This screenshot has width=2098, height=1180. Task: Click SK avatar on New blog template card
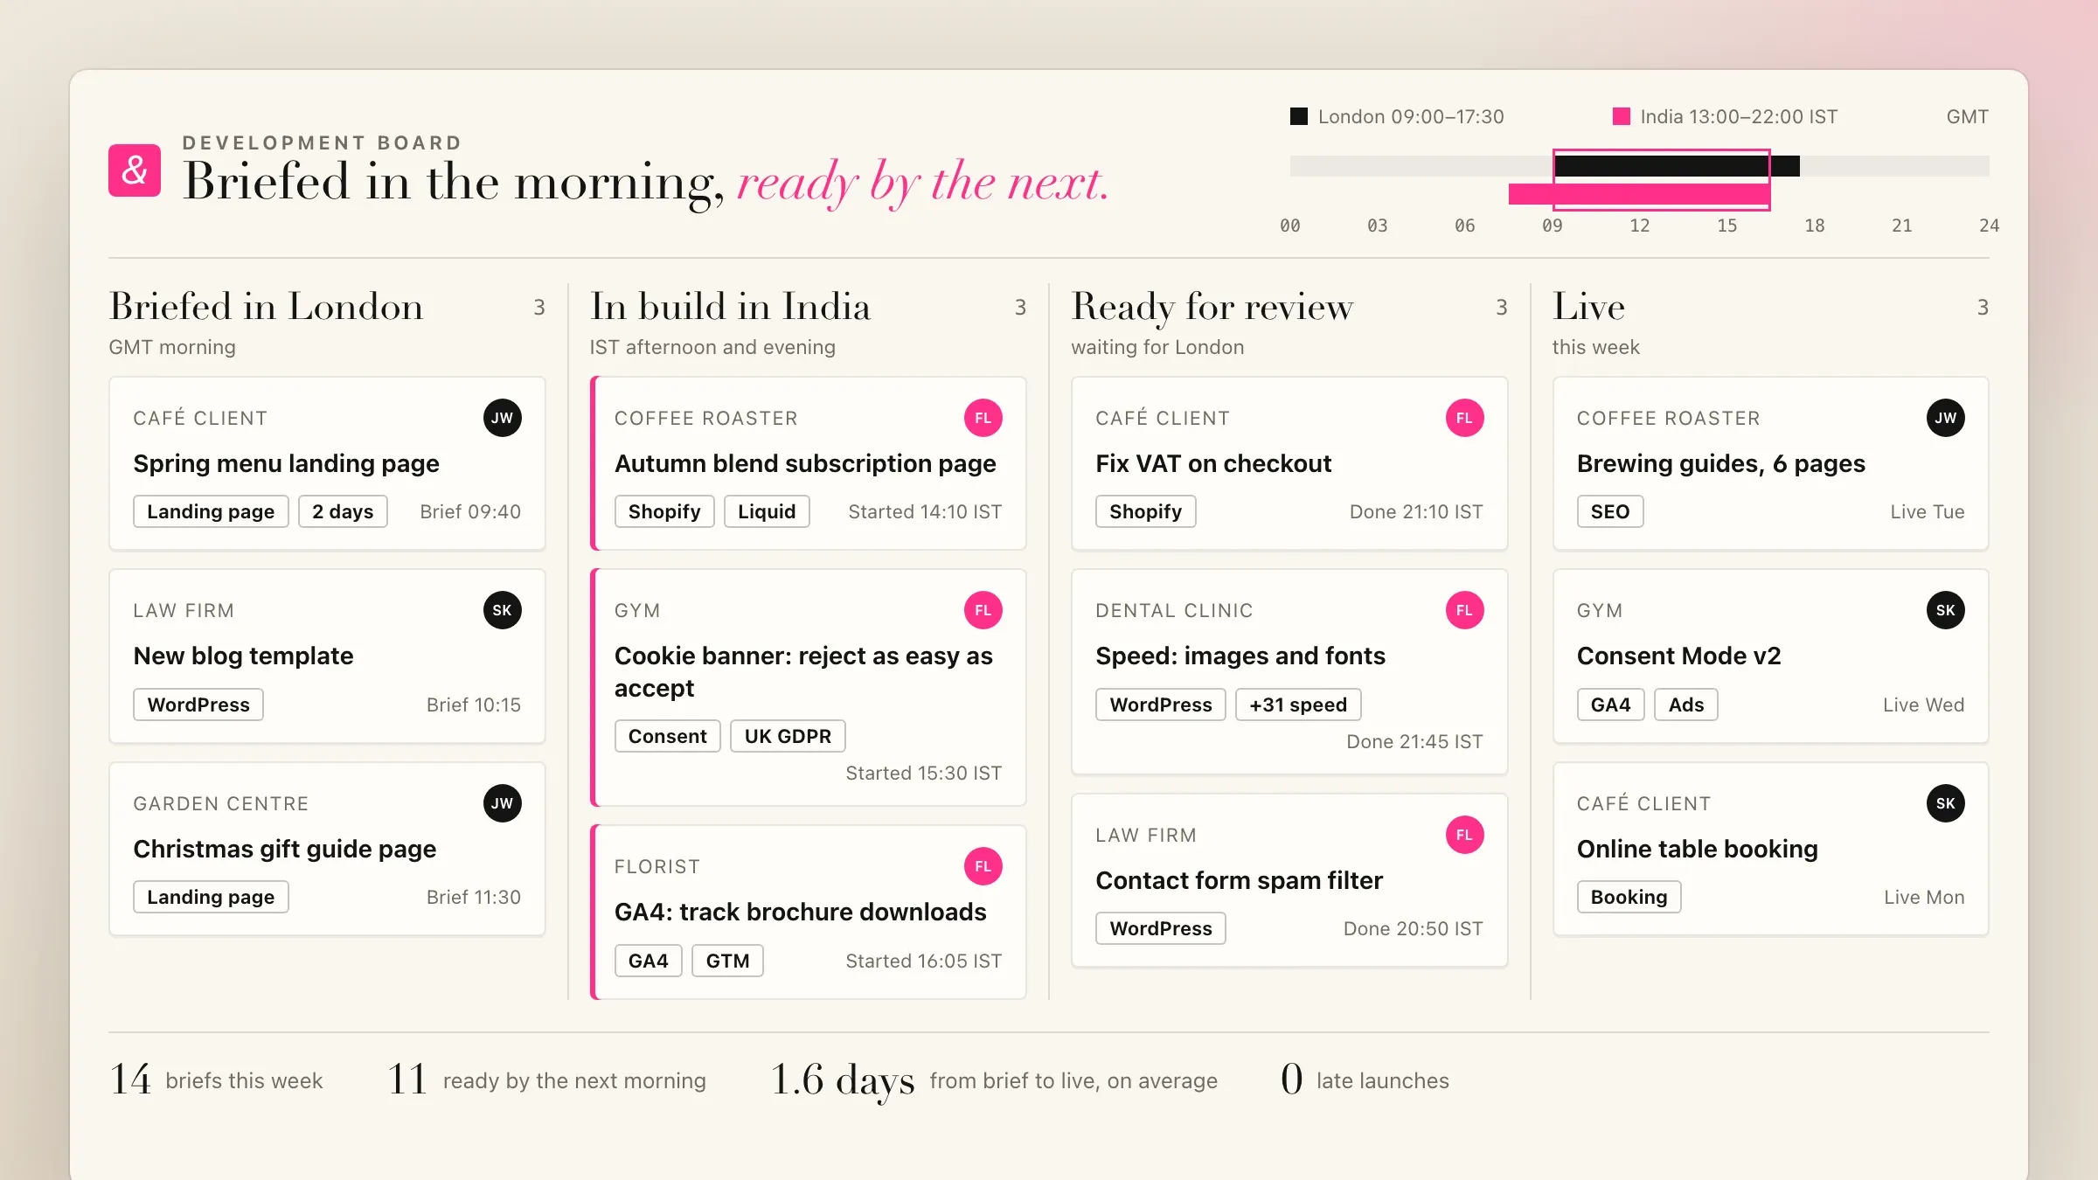point(503,610)
